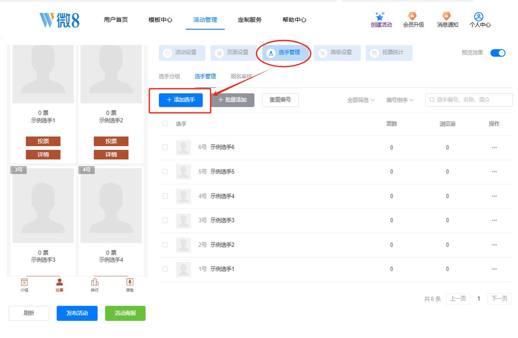Open the 选手分组 sub-tab

(169, 77)
